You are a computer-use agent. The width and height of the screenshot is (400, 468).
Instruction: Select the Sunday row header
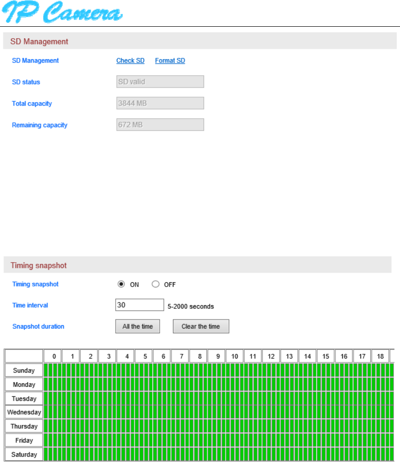pyautogui.click(x=24, y=370)
